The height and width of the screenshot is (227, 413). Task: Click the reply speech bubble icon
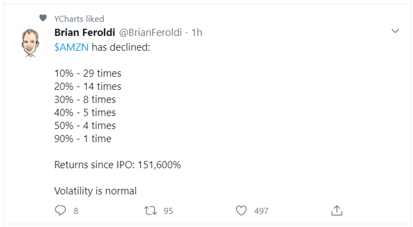point(61,210)
